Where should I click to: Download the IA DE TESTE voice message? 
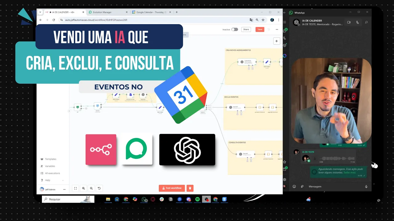[315, 159]
